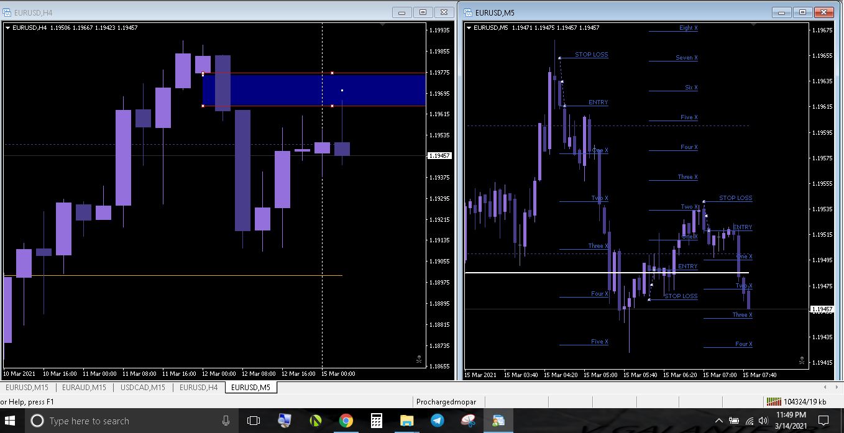The width and height of the screenshot is (844, 433).
Task: Click the M5 chart skull indicator icon
Action: tap(802, 360)
